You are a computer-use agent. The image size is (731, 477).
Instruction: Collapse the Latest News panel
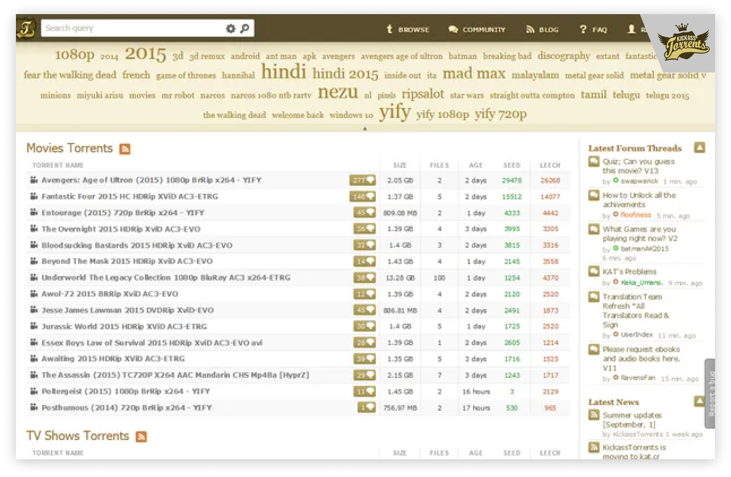pyautogui.click(x=699, y=401)
